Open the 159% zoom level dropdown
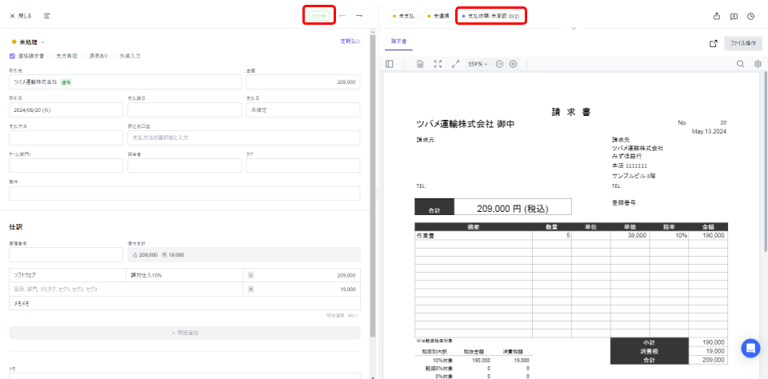768x379 pixels. click(x=478, y=64)
